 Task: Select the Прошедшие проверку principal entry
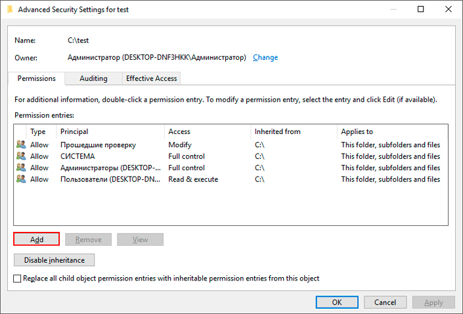pos(98,145)
